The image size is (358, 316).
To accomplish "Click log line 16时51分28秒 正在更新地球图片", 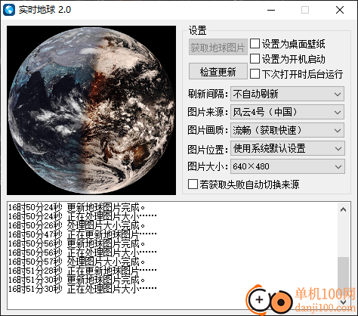I will coord(82,271).
